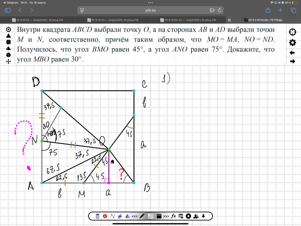Toggle the move arrows tool at left
301x226 pixels.
coord(8,61)
